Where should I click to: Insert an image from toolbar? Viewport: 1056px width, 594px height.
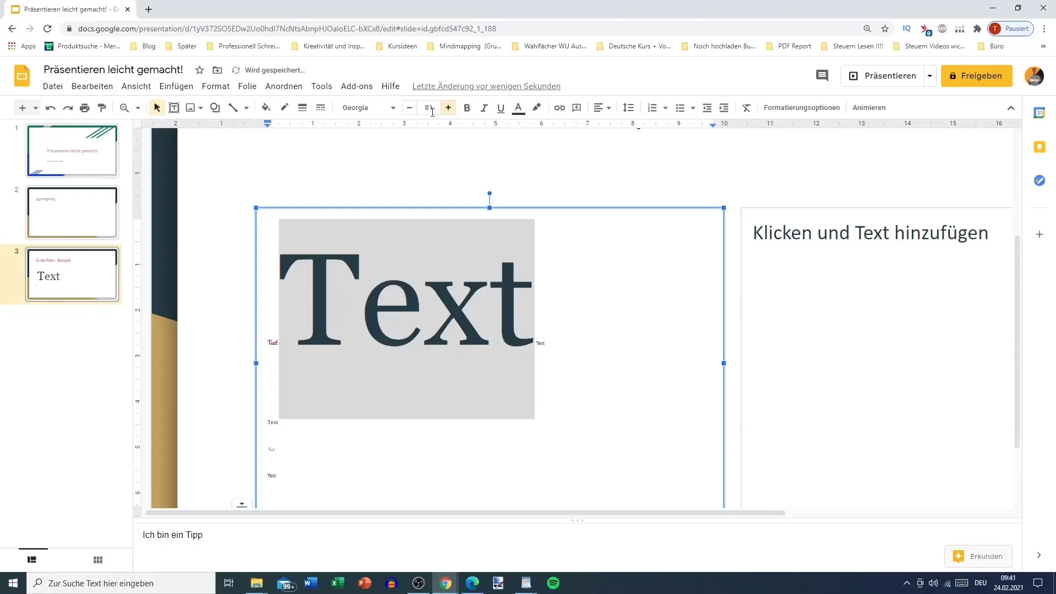click(190, 108)
